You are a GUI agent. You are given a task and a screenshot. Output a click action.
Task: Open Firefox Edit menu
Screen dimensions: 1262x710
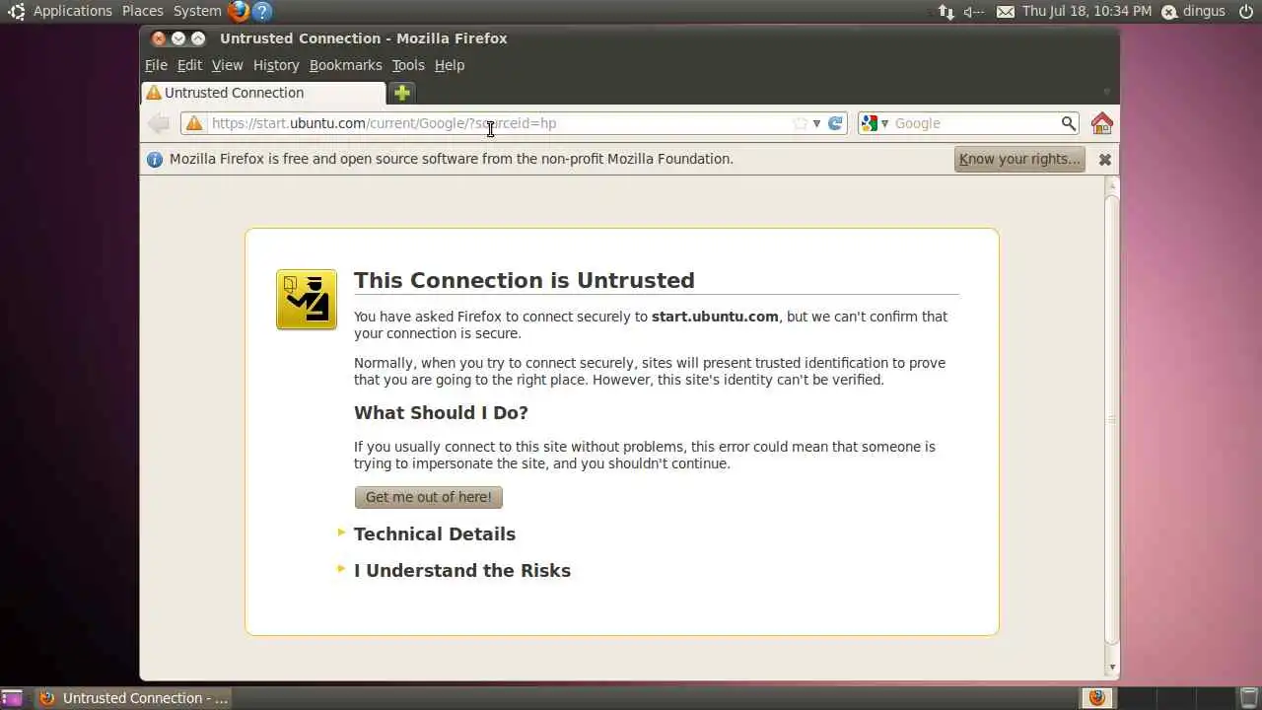click(x=189, y=65)
